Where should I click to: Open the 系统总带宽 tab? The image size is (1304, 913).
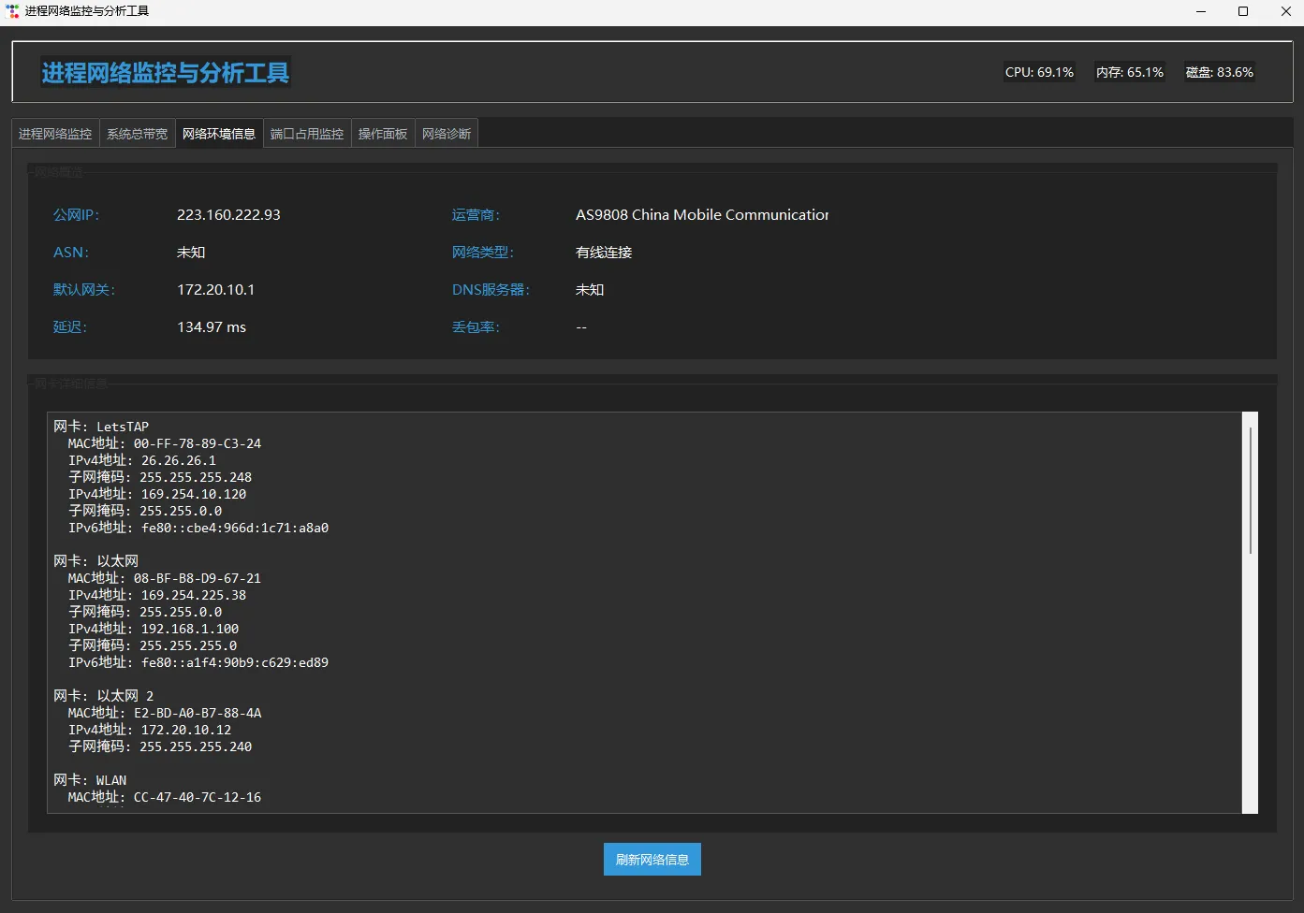[137, 134]
